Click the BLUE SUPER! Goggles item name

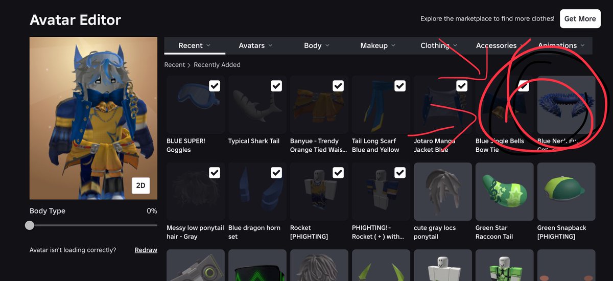[186, 146]
